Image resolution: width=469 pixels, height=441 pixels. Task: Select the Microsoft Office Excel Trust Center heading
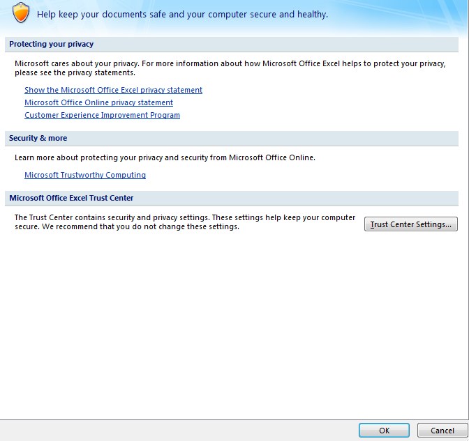point(71,198)
